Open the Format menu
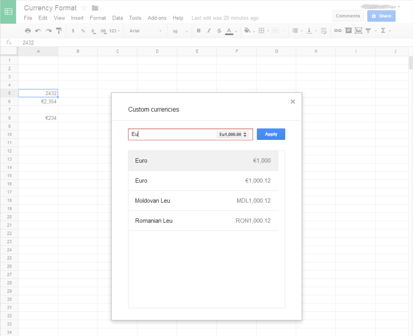 click(x=98, y=18)
